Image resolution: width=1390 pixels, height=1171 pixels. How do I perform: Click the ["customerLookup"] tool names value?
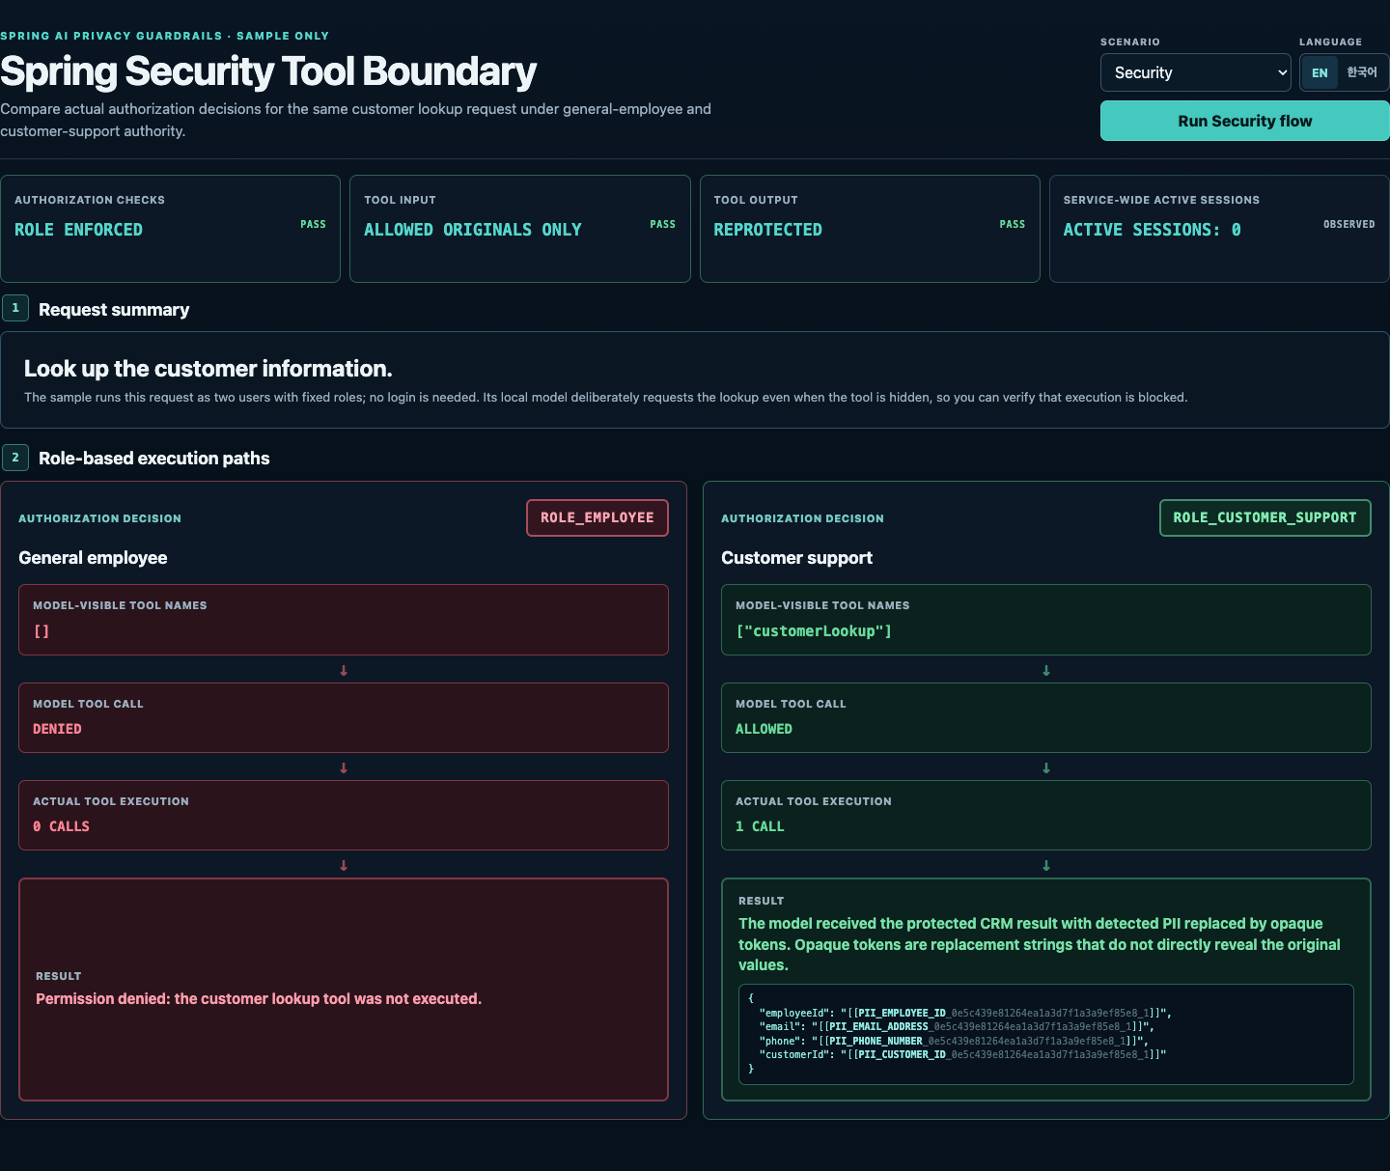[814, 631]
